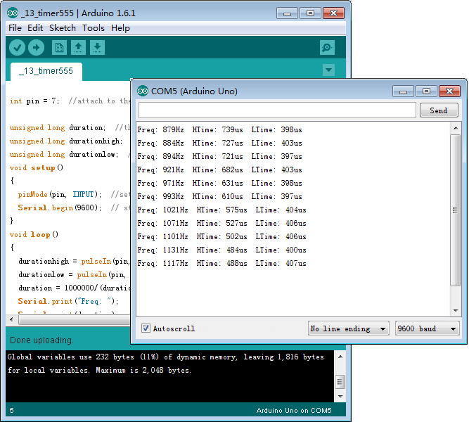Click the Verify checkmark icon
This screenshot has width=469, height=422.
point(17,48)
